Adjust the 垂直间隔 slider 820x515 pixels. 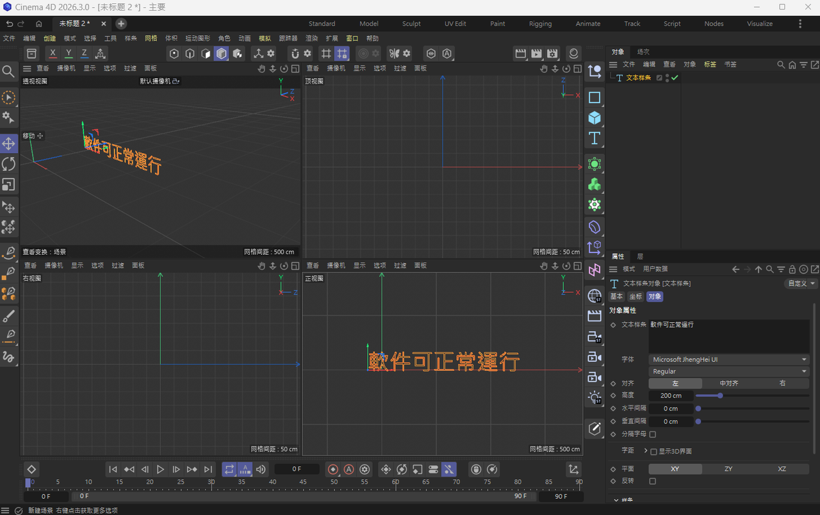point(752,421)
